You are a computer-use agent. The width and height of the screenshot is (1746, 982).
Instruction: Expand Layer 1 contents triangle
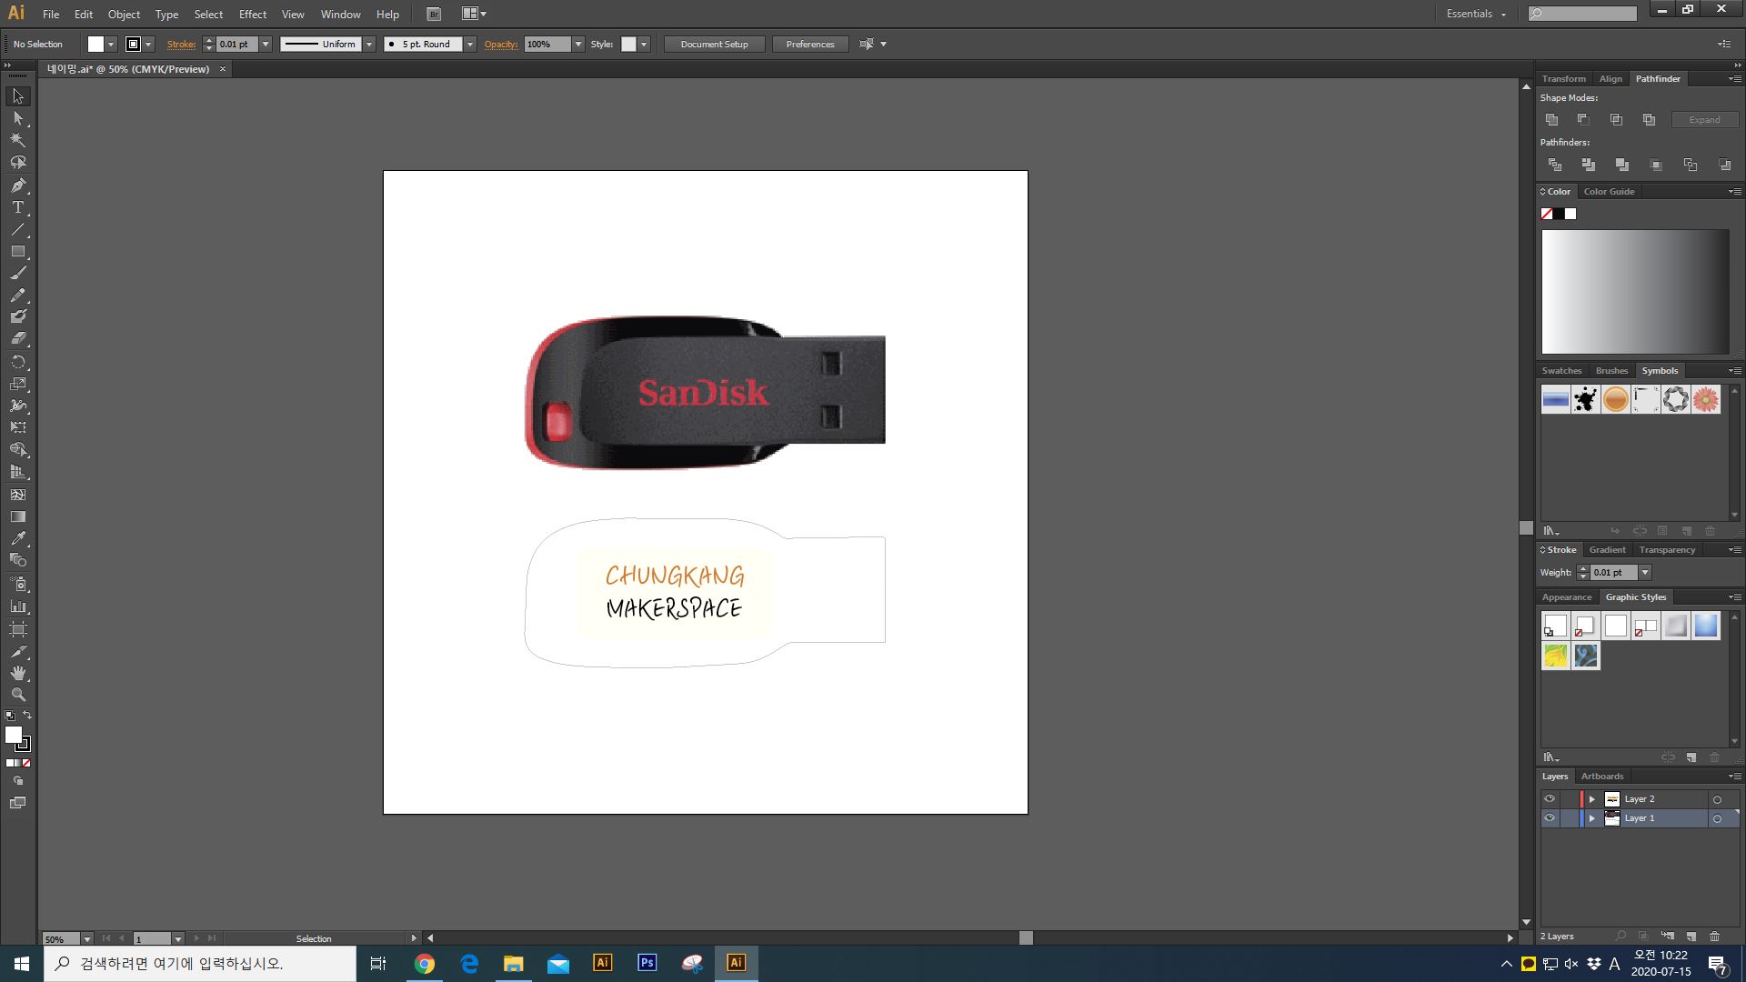click(x=1591, y=818)
